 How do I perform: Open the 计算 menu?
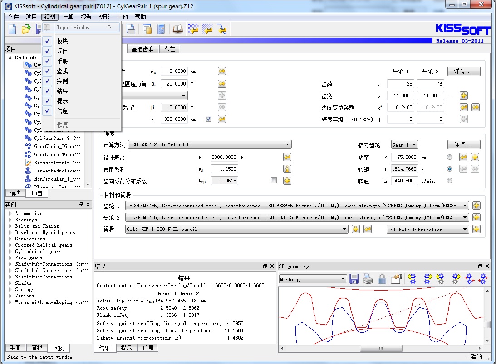coord(68,17)
